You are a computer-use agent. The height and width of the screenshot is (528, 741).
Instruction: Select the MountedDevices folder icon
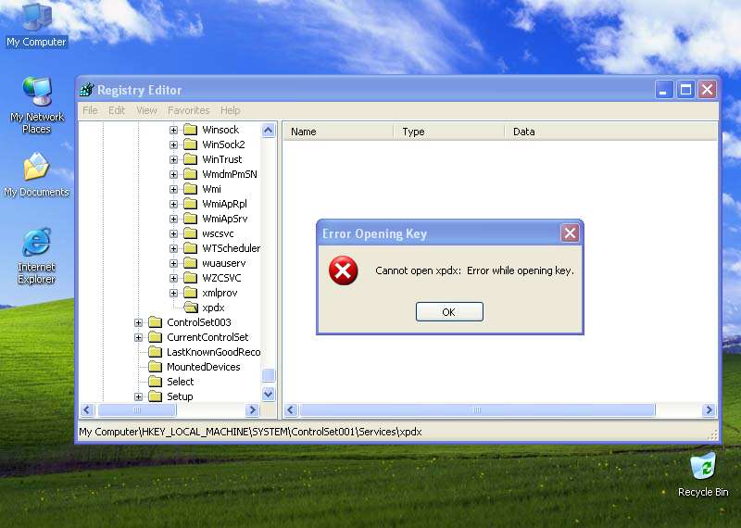155,367
